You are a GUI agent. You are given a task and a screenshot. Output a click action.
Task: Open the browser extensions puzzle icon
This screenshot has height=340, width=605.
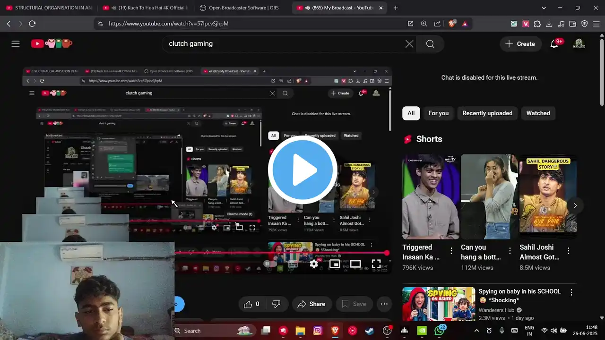537,24
